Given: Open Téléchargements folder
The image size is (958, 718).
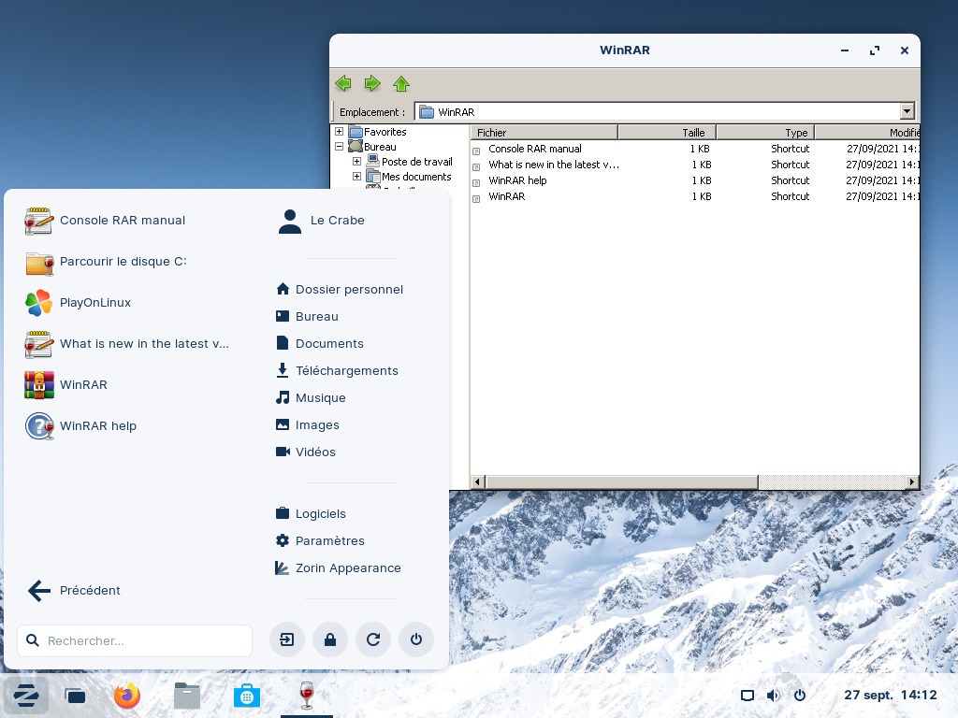Looking at the screenshot, I should click(337, 370).
